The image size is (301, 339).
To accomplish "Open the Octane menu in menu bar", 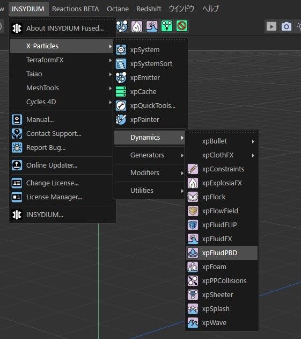I will point(118,9).
